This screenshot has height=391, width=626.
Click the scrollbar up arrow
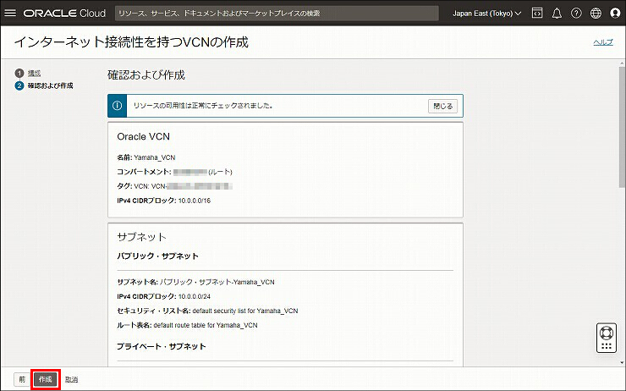click(x=622, y=63)
